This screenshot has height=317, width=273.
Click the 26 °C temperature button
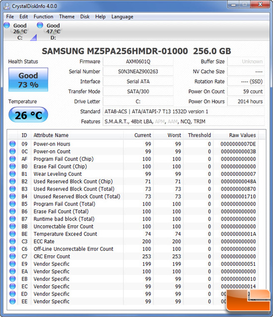[x=28, y=115]
